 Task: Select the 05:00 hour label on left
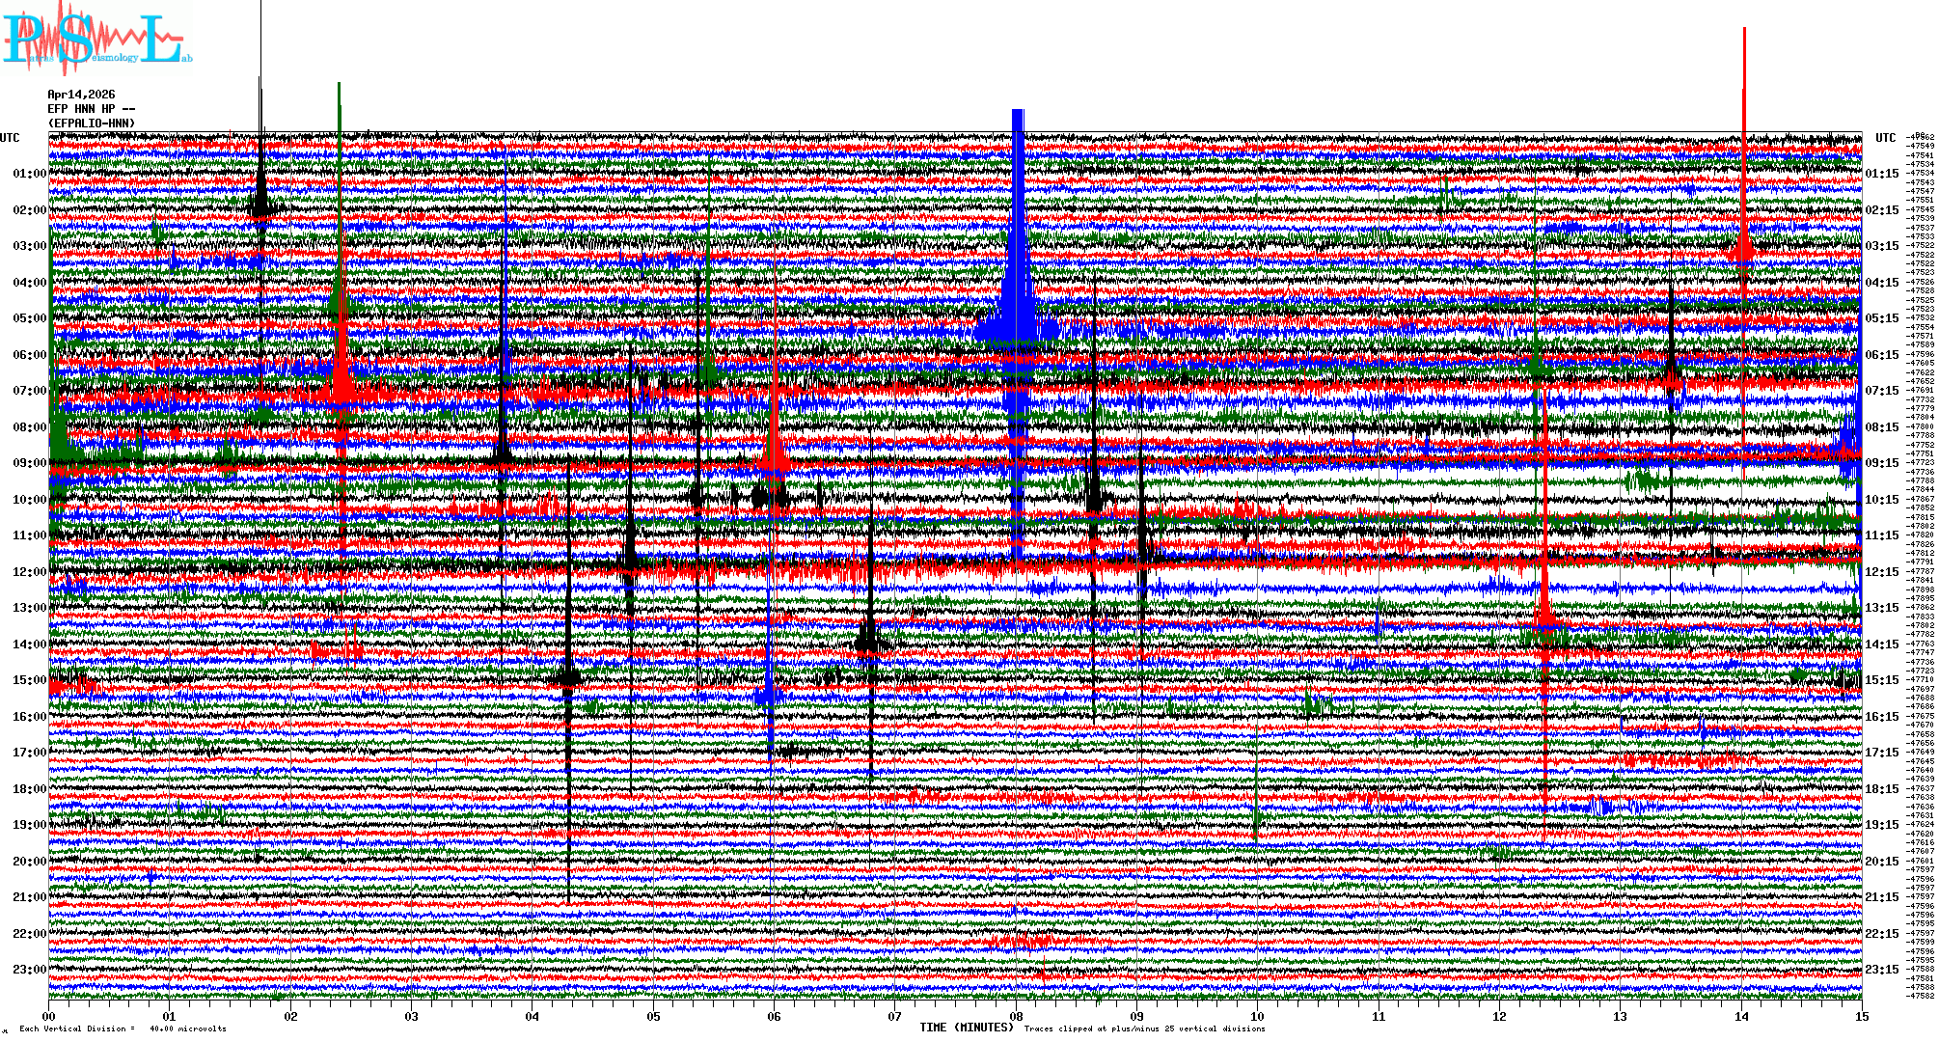29,318
